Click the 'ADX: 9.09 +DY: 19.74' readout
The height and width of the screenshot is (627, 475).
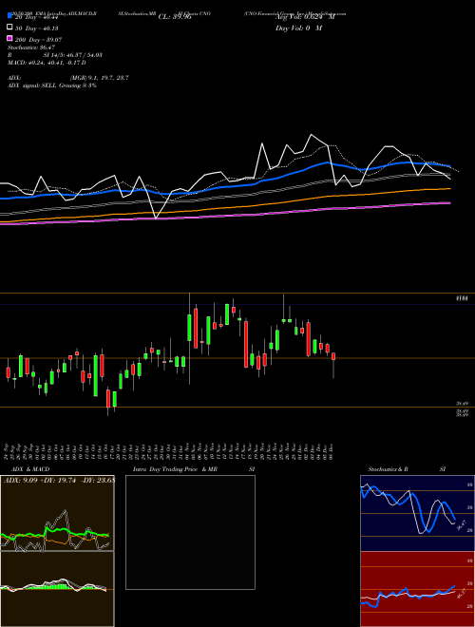pyautogui.click(x=40, y=481)
